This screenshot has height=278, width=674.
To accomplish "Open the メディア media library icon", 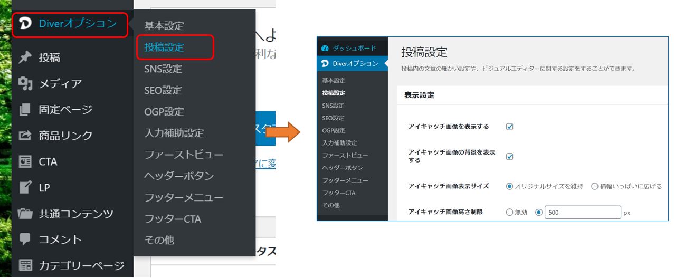I will coord(25,83).
